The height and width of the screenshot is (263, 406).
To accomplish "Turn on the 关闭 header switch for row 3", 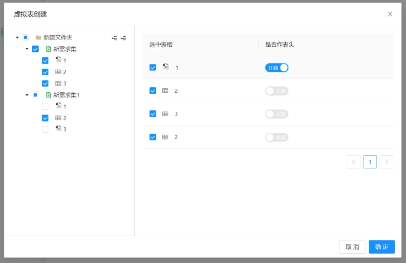I will pyautogui.click(x=277, y=114).
